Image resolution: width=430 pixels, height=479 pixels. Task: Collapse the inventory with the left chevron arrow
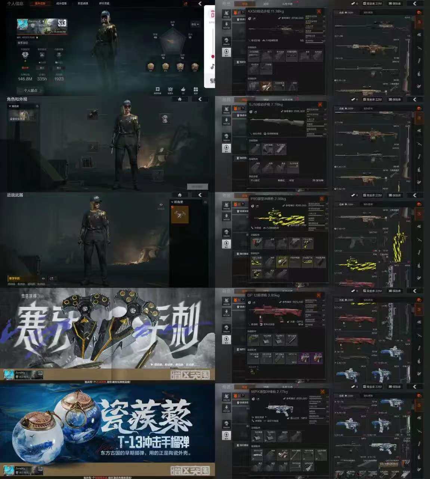(415, 3)
